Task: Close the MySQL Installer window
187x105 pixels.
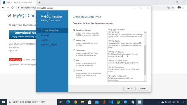Action: [x=147, y=8]
